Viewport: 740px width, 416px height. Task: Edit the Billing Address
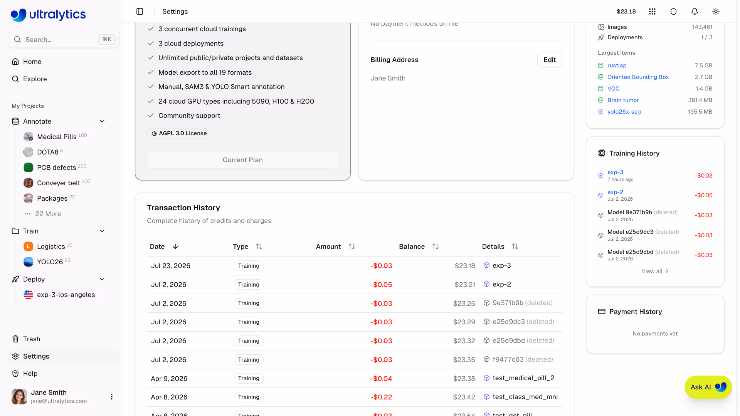550,60
